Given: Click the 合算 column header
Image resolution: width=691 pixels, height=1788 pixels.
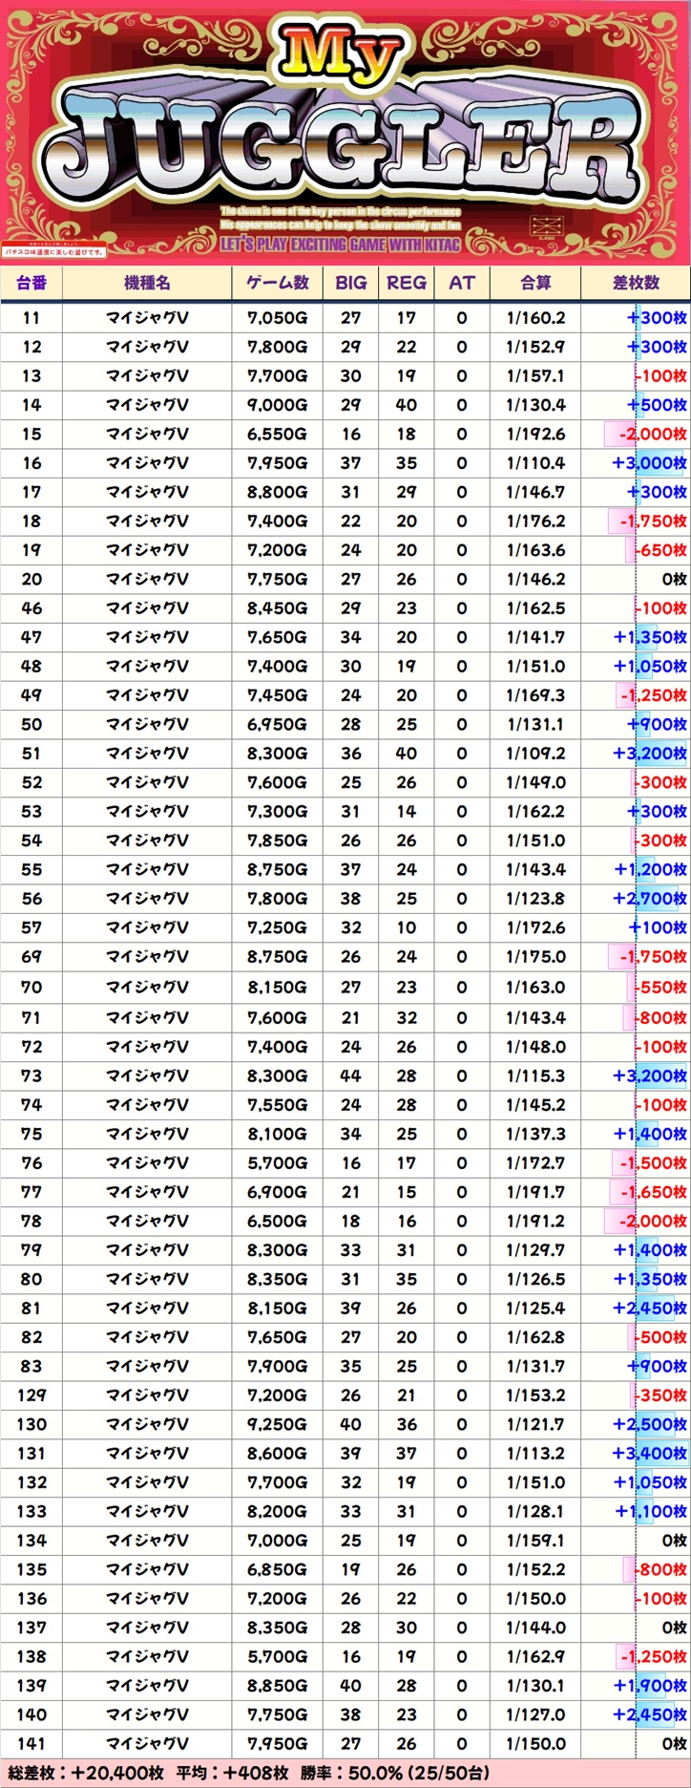Looking at the screenshot, I should 535,283.
